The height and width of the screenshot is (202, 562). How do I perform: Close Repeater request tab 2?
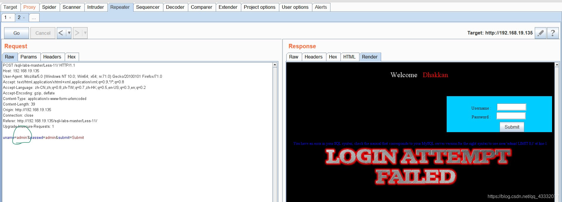(24, 18)
